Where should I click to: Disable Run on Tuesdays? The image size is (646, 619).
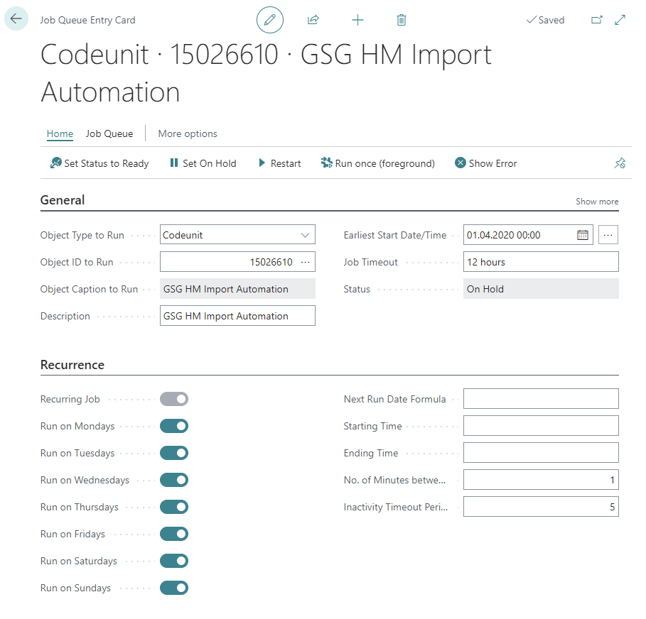coord(174,453)
